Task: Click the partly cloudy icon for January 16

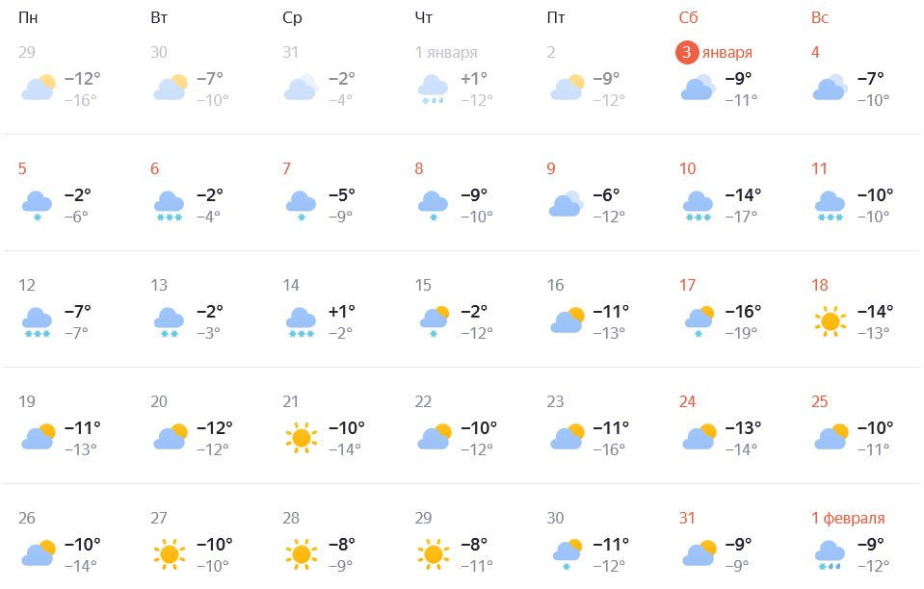Action: [x=567, y=320]
